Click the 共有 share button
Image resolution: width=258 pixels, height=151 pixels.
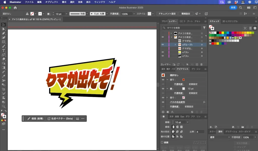233,8
